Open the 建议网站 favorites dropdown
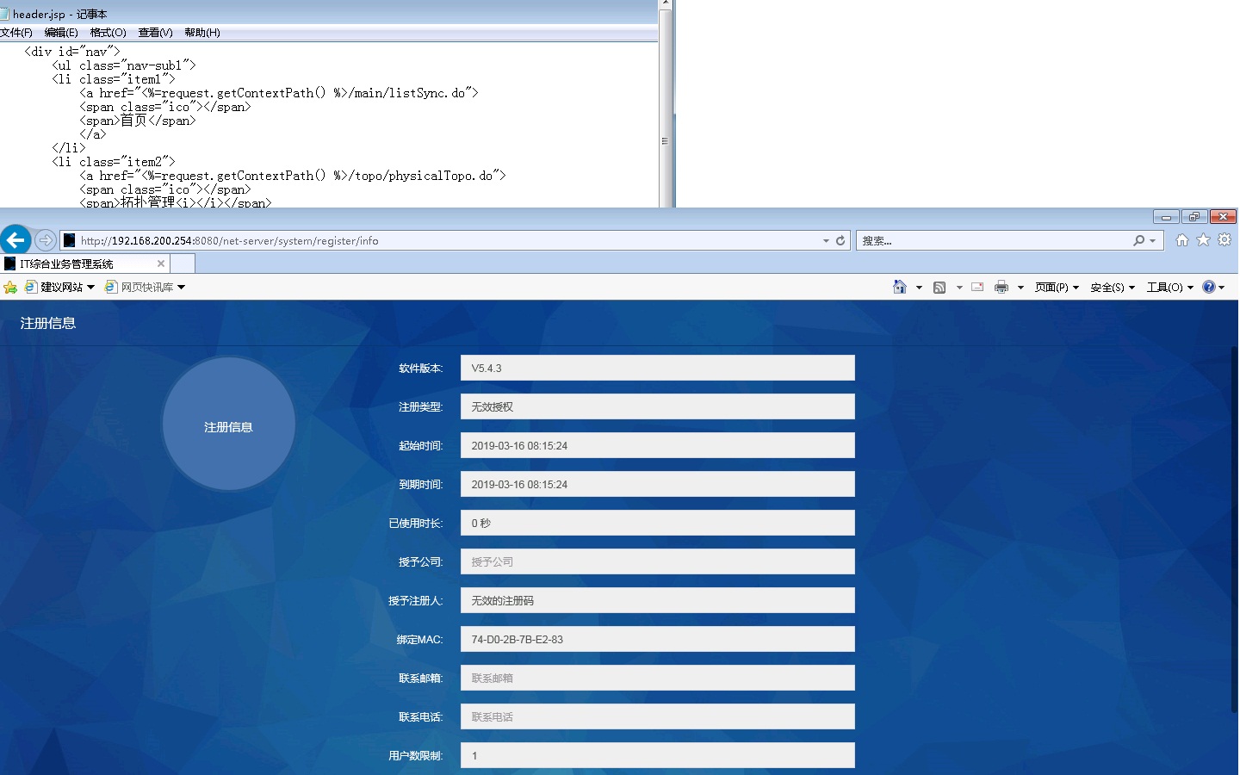Viewport: 1240px width, 775px height. (60, 288)
